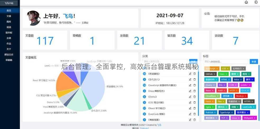
Task: Edit the 前端基础 category
Action: click(x=190, y=74)
